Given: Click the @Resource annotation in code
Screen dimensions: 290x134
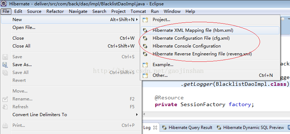Looking at the screenshot, I should tap(169, 98).
